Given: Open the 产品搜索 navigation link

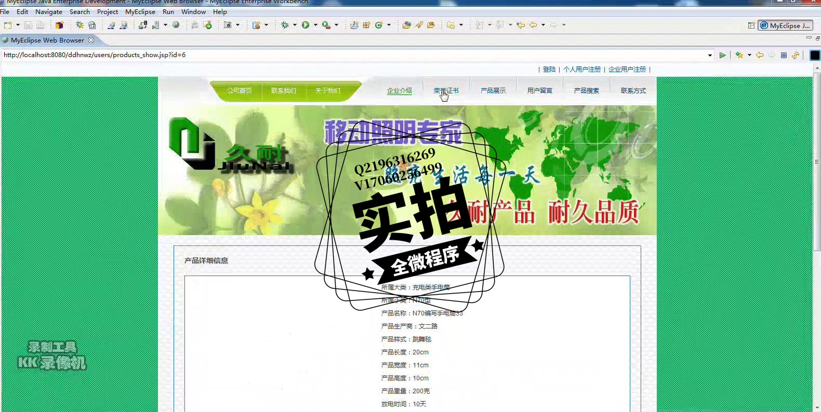Looking at the screenshot, I should click(587, 90).
